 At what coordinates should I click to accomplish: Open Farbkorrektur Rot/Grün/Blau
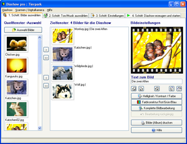tap(156, 102)
